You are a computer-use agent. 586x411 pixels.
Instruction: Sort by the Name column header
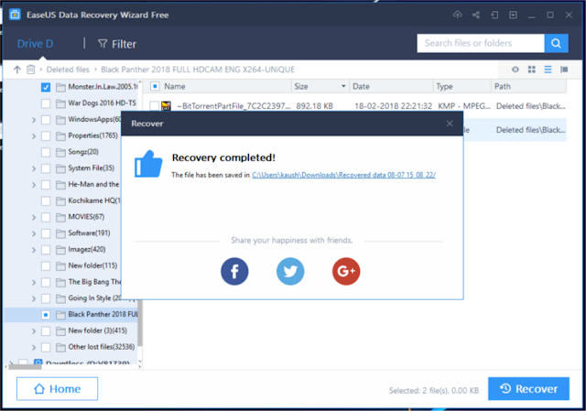[175, 86]
